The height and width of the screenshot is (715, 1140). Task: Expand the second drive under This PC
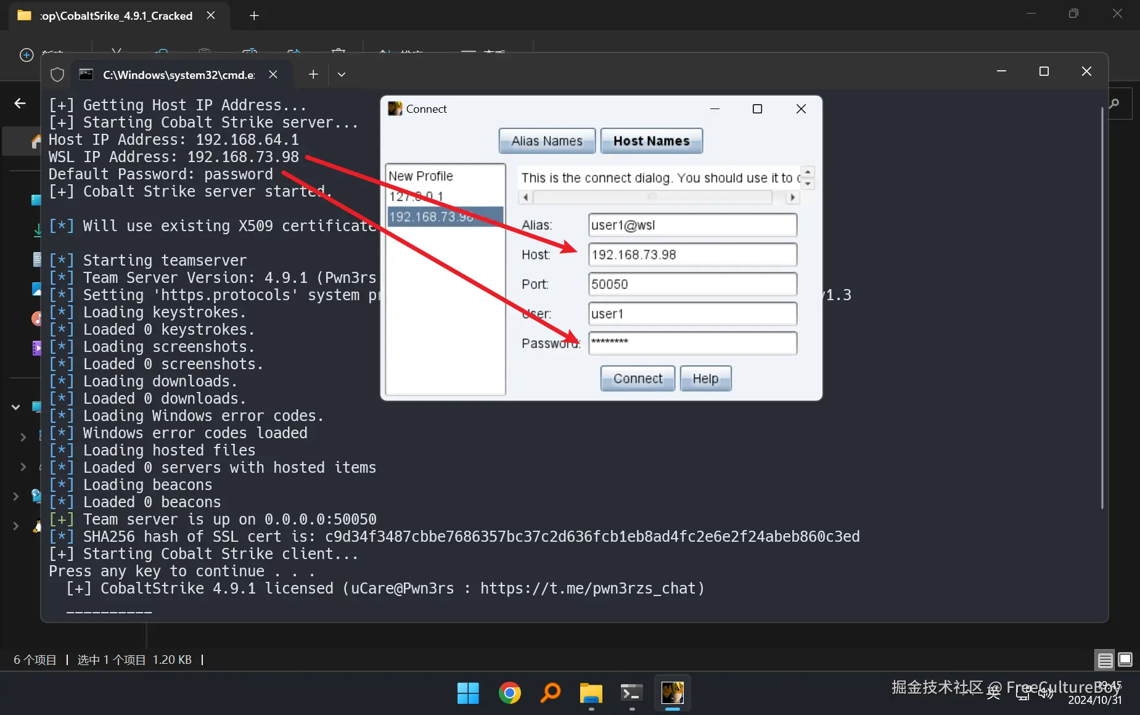pos(23,467)
